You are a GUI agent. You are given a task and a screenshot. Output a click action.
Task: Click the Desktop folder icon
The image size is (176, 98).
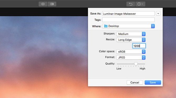106,26
